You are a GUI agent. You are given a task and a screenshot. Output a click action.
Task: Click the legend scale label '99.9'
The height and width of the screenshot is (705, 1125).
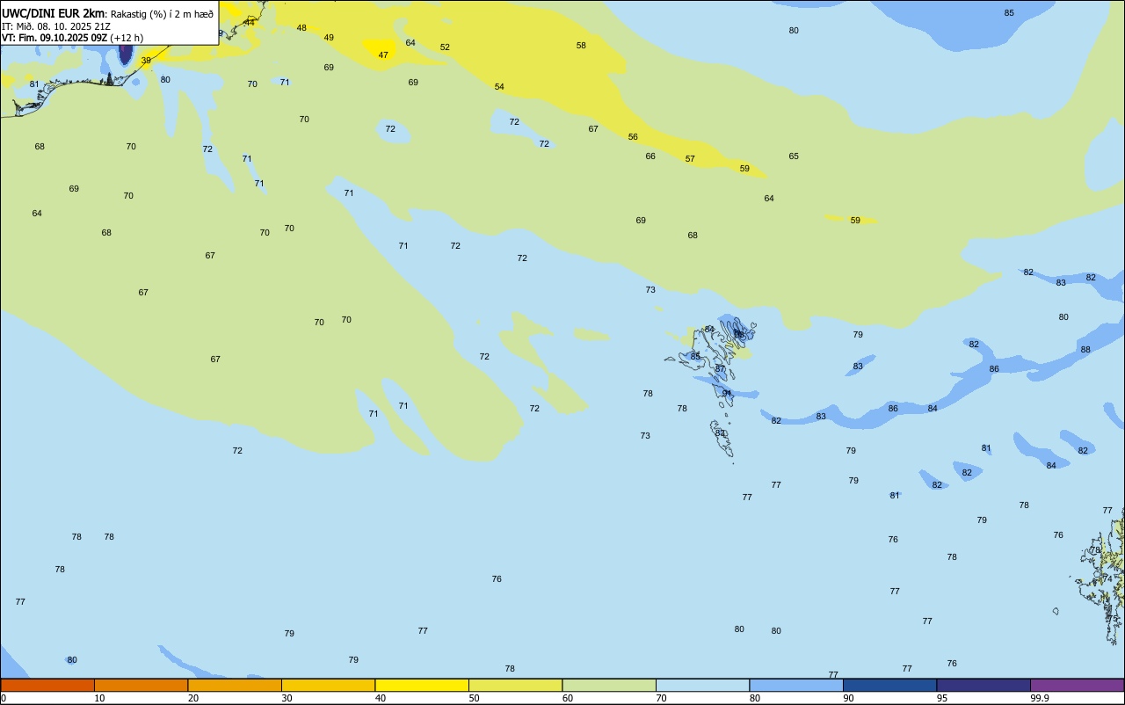pos(1039,698)
